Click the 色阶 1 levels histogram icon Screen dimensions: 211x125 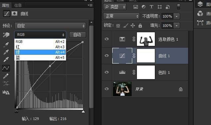122,72
